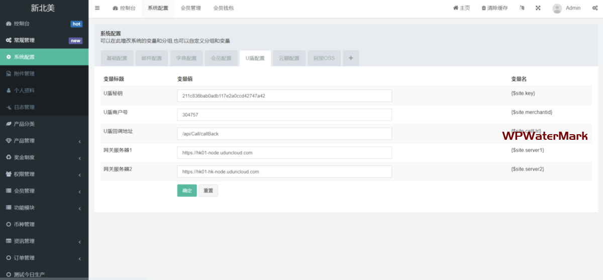Click the plus tab to add group

click(351, 58)
